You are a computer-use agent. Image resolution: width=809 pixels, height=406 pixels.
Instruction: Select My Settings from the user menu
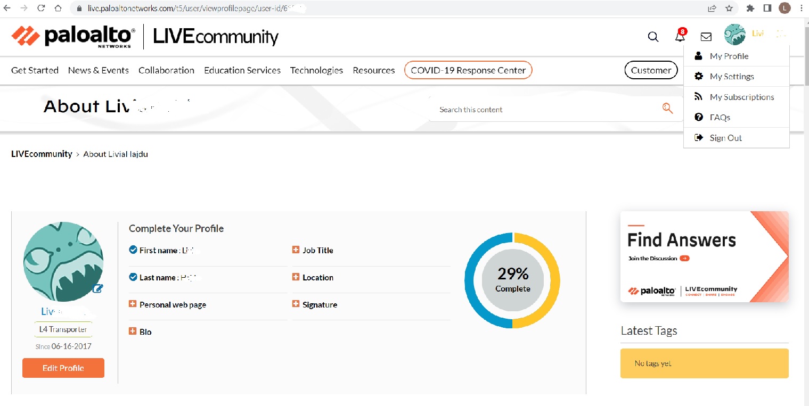coord(731,77)
